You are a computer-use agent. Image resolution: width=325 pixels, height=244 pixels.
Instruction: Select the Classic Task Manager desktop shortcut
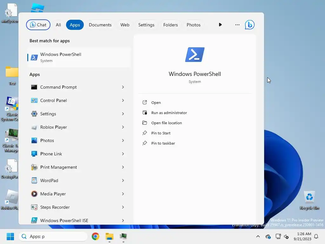(11, 140)
